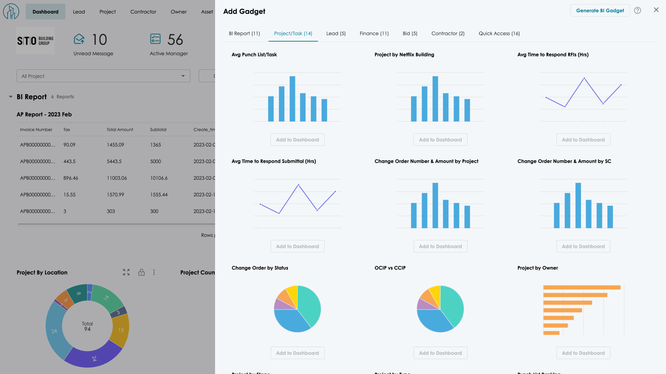This screenshot has width=666, height=374.
Task: Select the BI Report (11) tab
Action: click(x=244, y=34)
